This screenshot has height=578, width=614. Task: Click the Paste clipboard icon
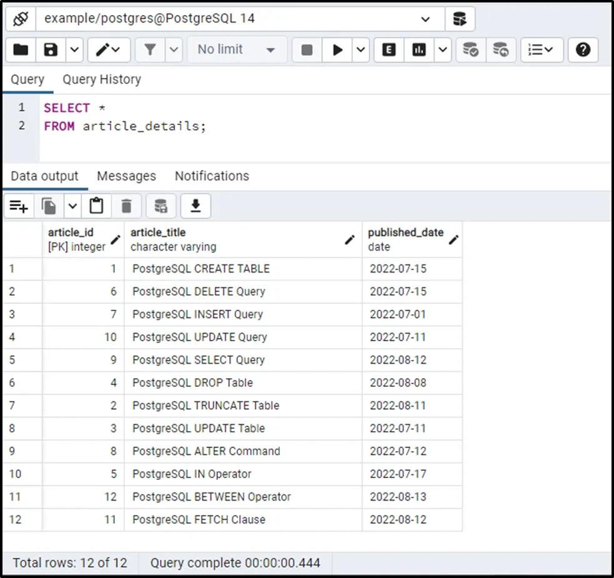click(96, 206)
